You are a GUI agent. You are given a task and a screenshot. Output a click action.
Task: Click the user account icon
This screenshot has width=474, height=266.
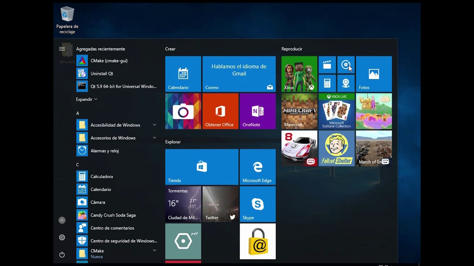coord(62,220)
